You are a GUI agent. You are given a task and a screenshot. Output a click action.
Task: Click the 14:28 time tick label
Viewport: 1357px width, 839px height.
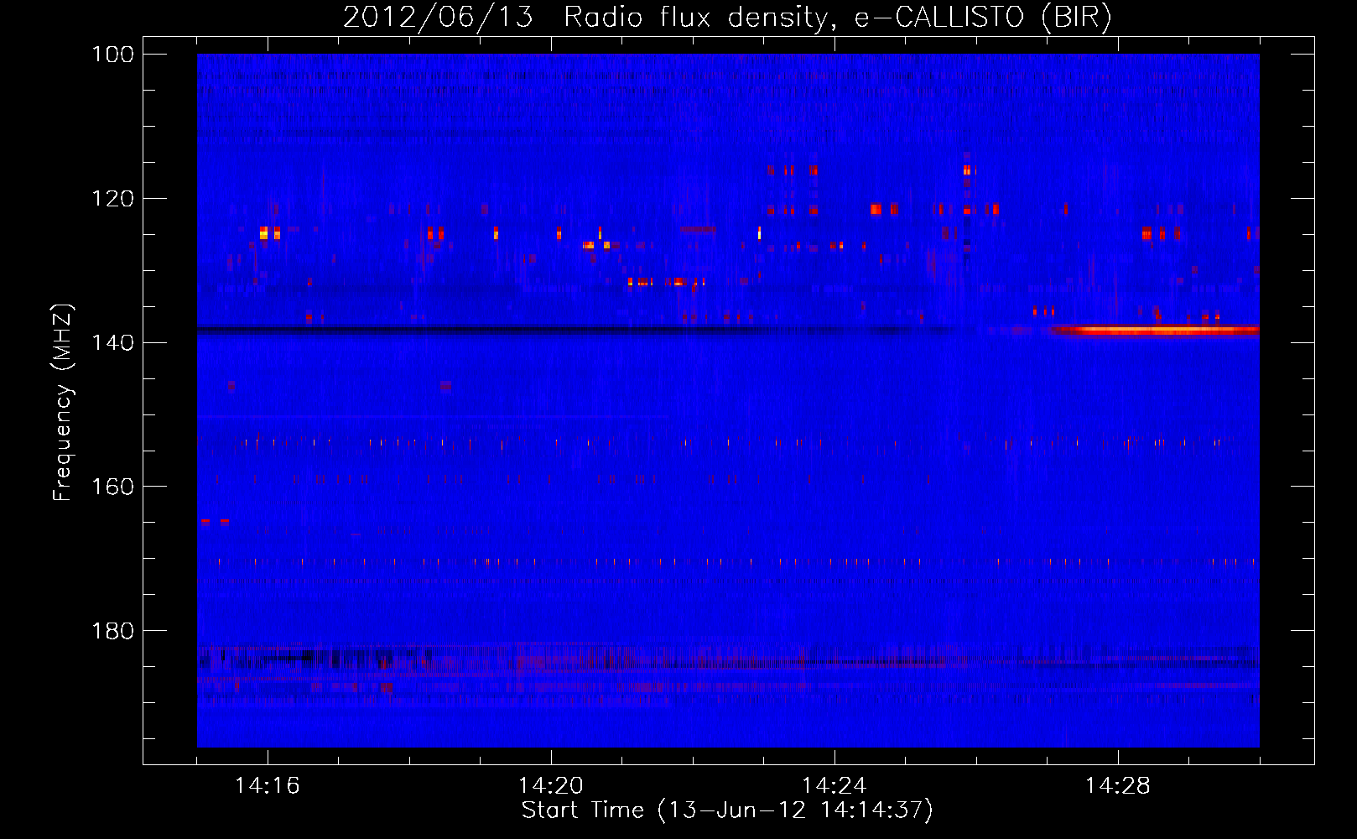click(x=1118, y=786)
